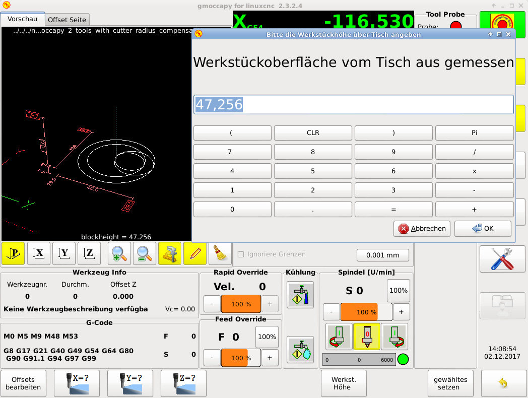This screenshot has width=528, height=398.
Task: Click the workpiece height input field
Action: pyautogui.click(x=354, y=104)
